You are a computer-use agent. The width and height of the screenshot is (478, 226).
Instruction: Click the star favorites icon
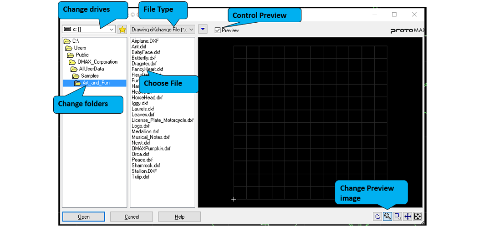(x=122, y=30)
